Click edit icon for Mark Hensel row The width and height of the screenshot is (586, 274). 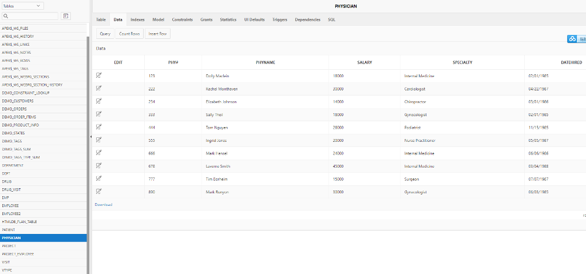pyautogui.click(x=98, y=153)
